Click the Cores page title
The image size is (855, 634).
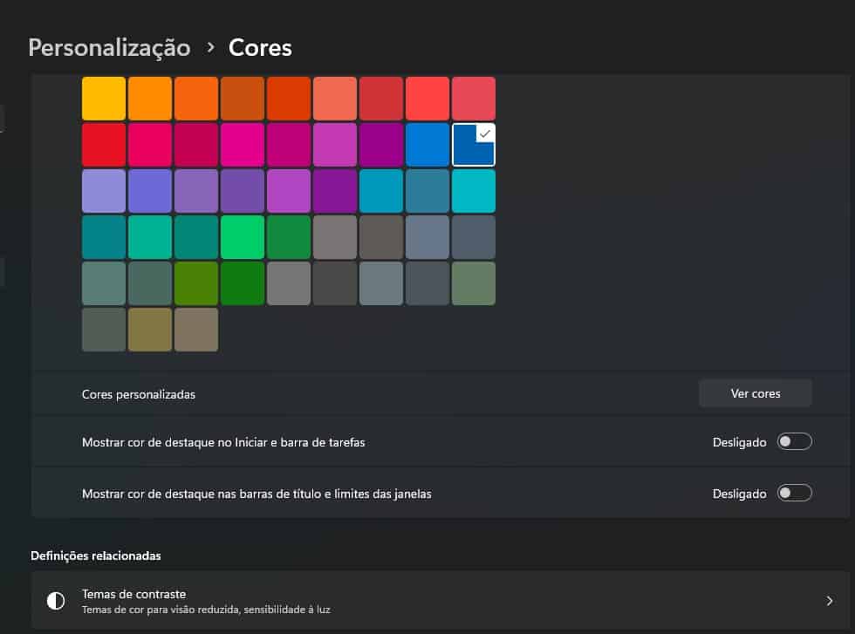click(260, 47)
